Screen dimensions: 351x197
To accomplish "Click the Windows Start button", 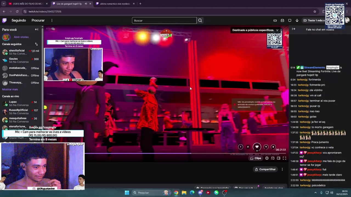I will click(127, 193).
